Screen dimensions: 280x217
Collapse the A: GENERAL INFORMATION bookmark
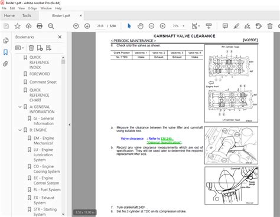point(20,107)
